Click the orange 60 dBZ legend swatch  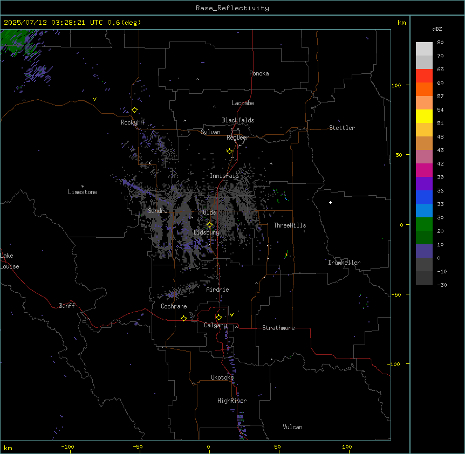[424, 89]
